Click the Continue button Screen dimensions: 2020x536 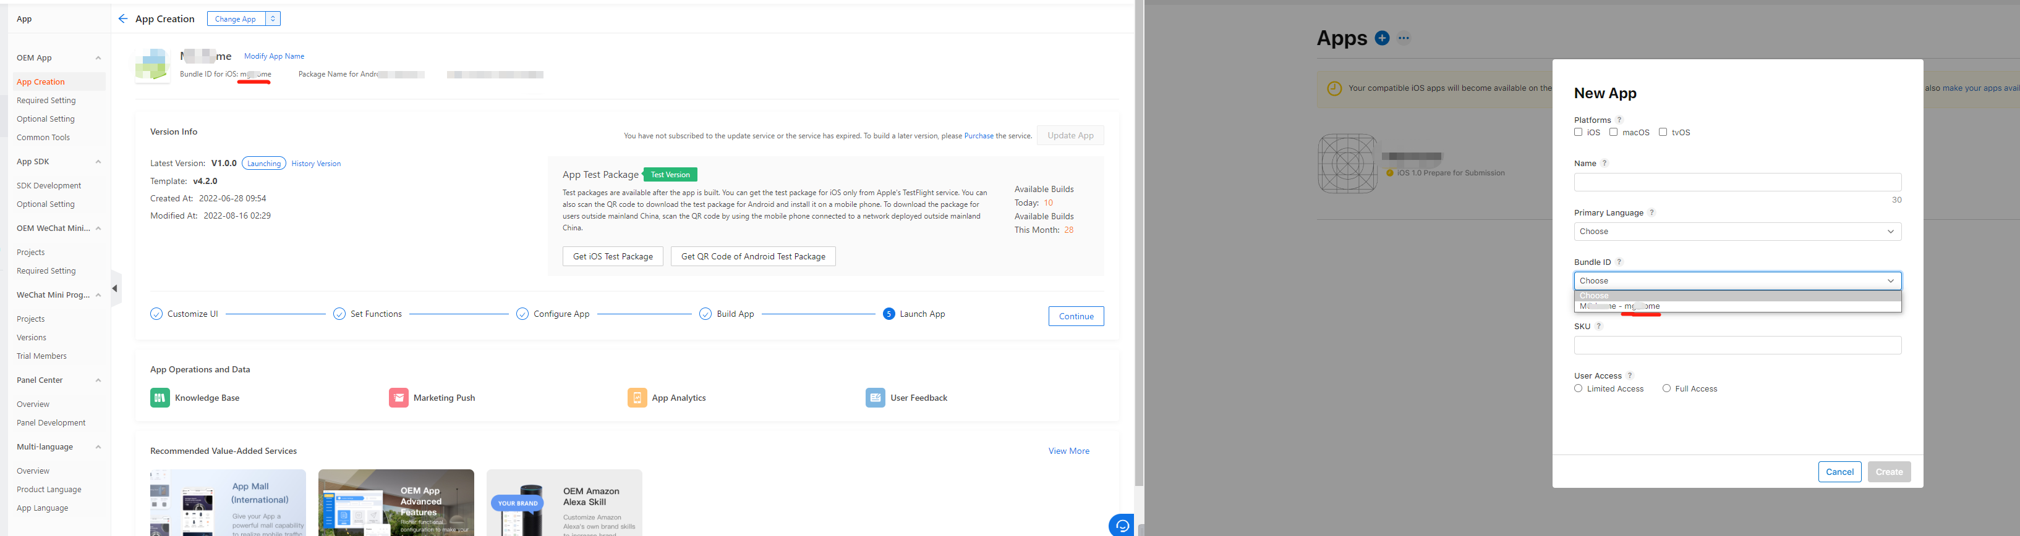click(x=1076, y=317)
